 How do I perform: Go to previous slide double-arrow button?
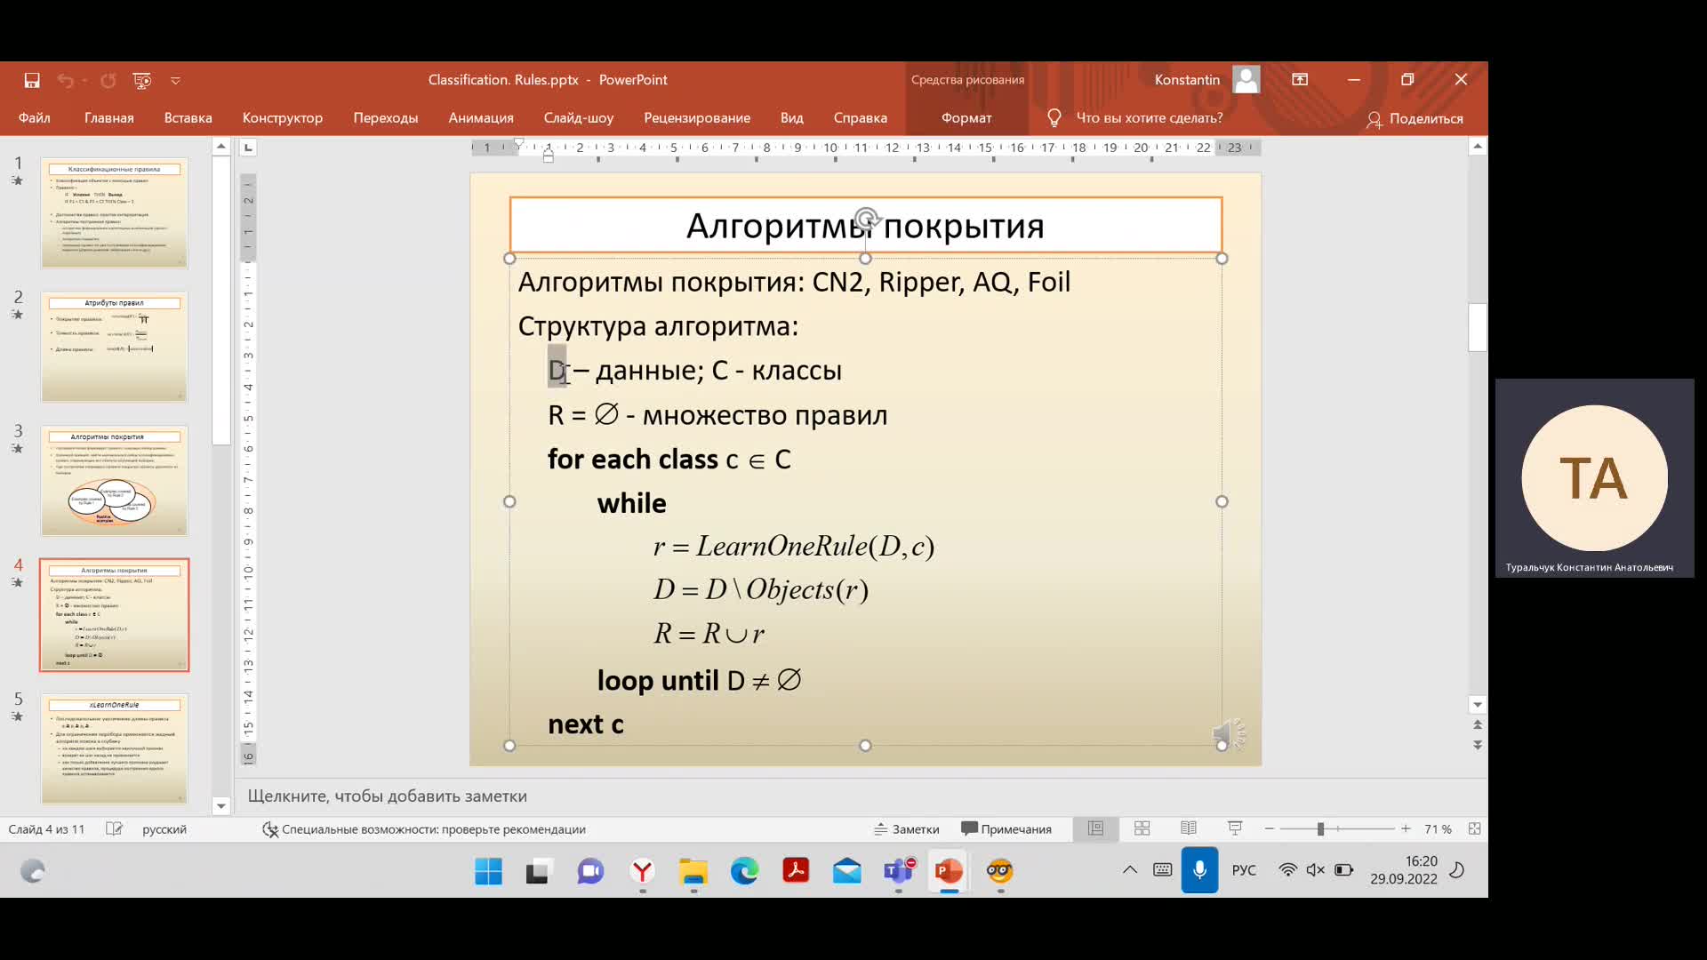1478,725
